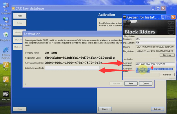Click the My Favorites sidebar button
Viewport: 177px width, 114px height.
pyautogui.click(x=18, y=47)
